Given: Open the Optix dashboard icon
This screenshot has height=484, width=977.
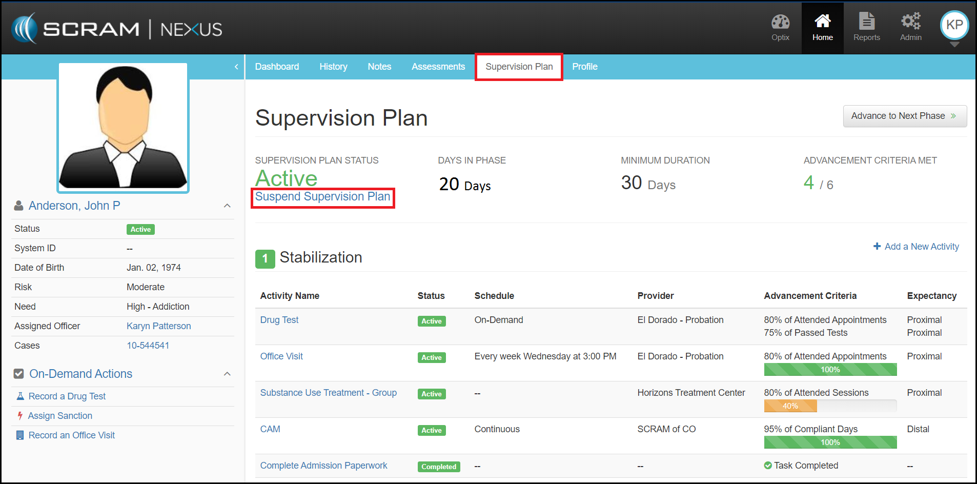Looking at the screenshot, I should coord(780,23).
